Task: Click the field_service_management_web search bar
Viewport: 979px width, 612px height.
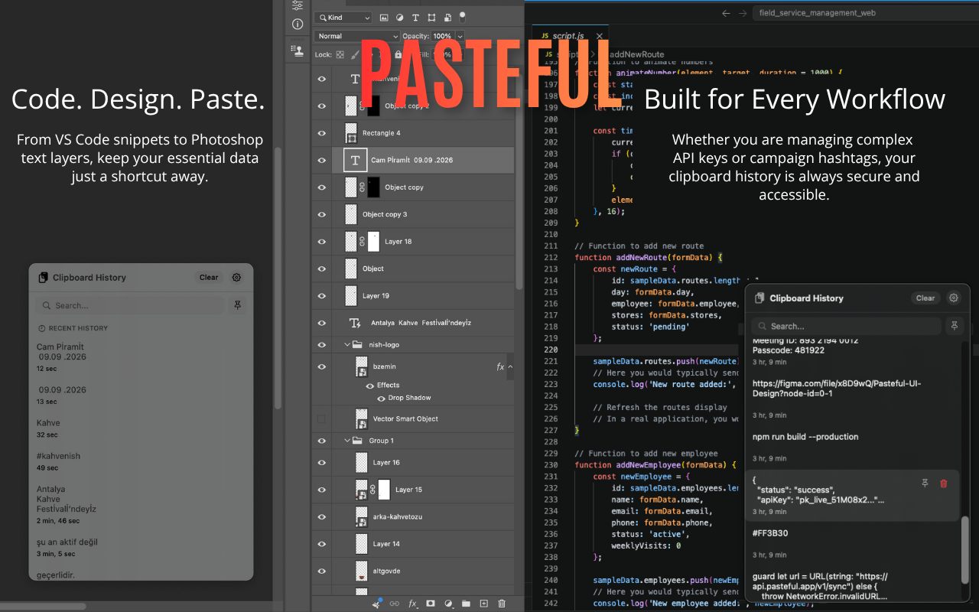Action: 866,13
